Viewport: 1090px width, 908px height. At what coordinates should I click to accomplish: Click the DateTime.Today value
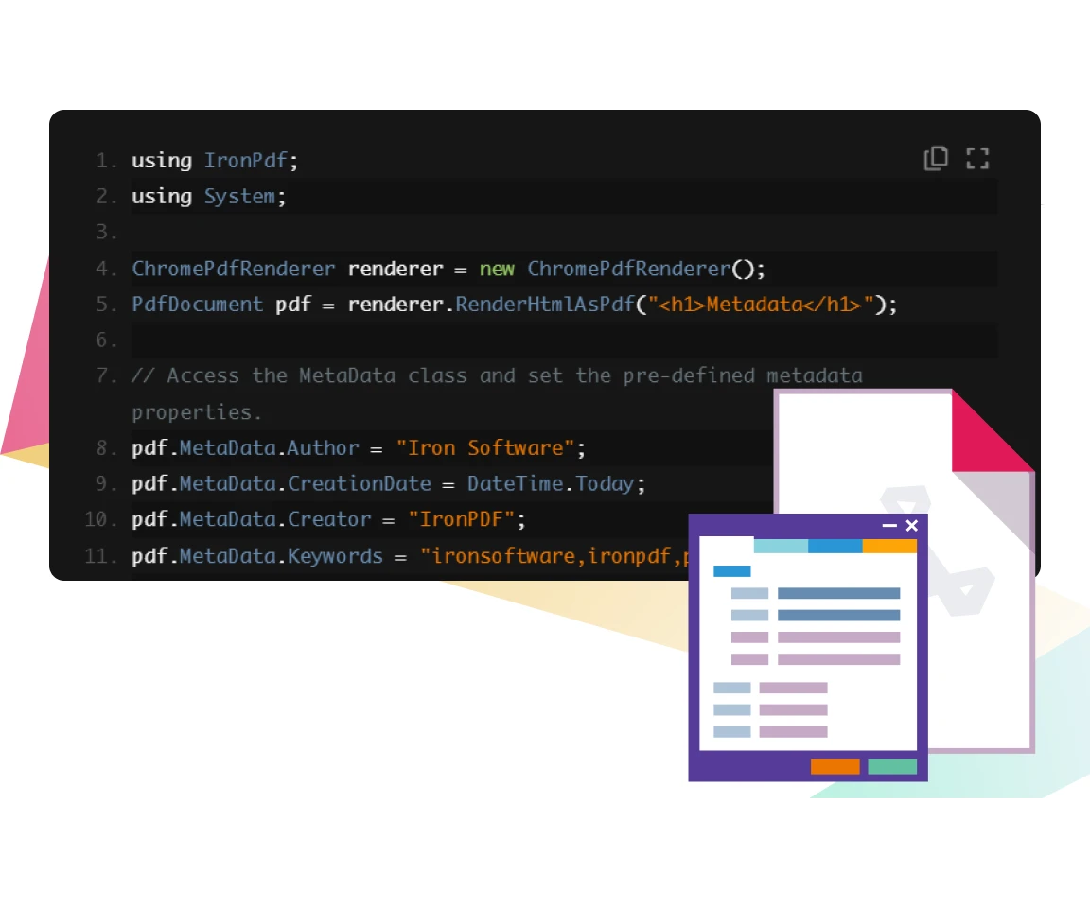coord(551,484)
